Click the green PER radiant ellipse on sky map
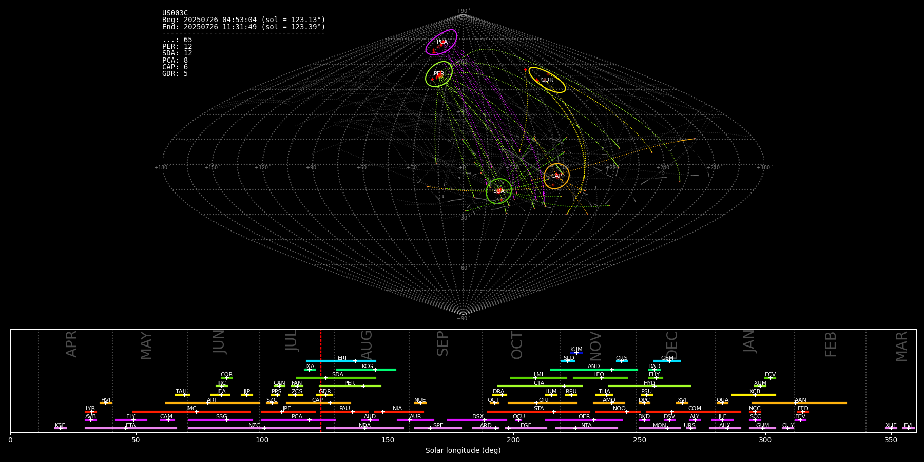 coord(439,74)
